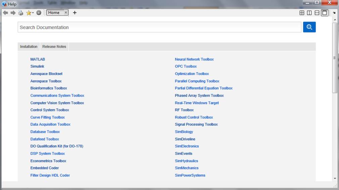Open the Release Notes tab
This screenshot has height=190, width=339.
pyautogui.click(x=54, y=47)
